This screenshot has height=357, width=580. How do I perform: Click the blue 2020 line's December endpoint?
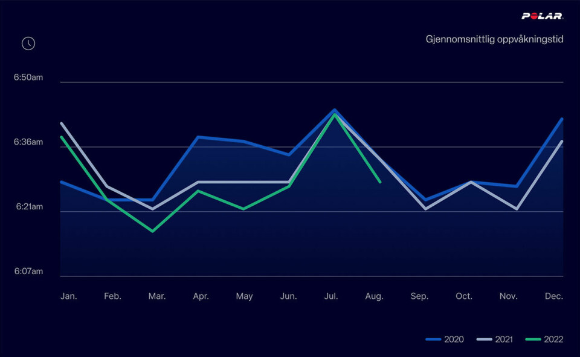pyautogui.click(x=562, y=119)
